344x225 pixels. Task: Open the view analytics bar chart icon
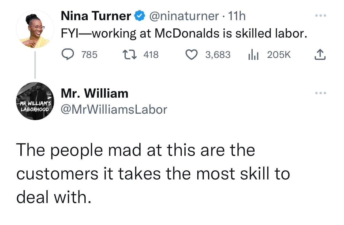[x=253, y=55]
